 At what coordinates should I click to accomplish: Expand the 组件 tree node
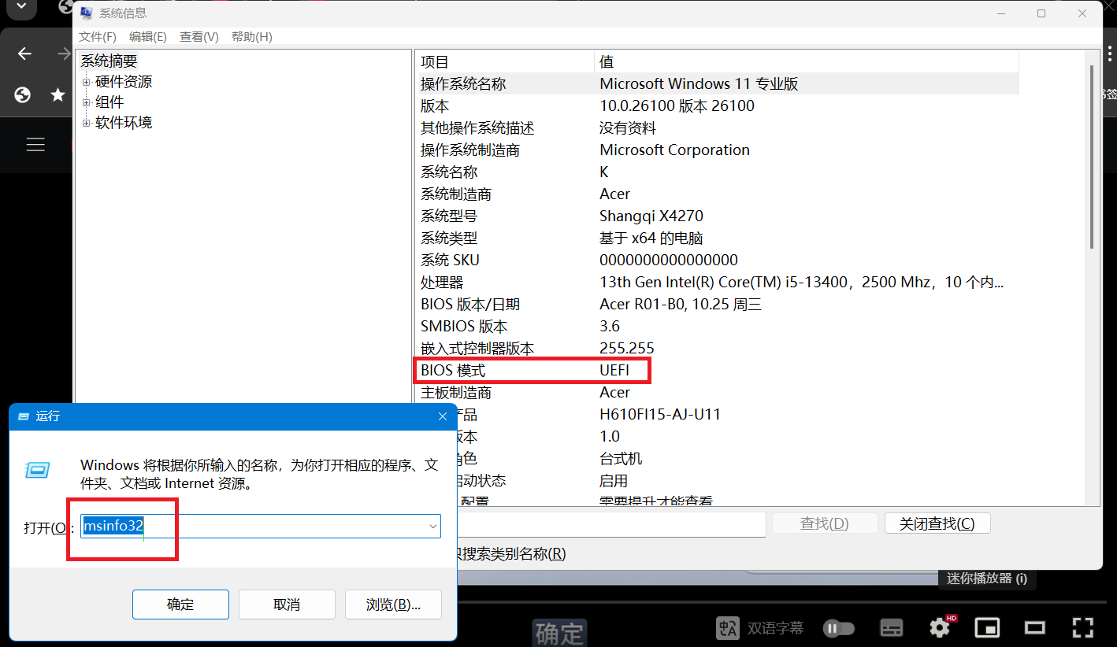point(87,102)
